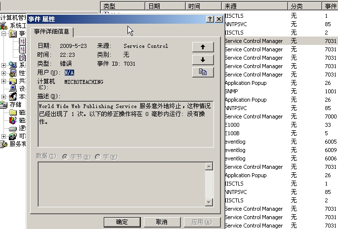
Task: Sort by the 时间 column header
Action: 204,6
